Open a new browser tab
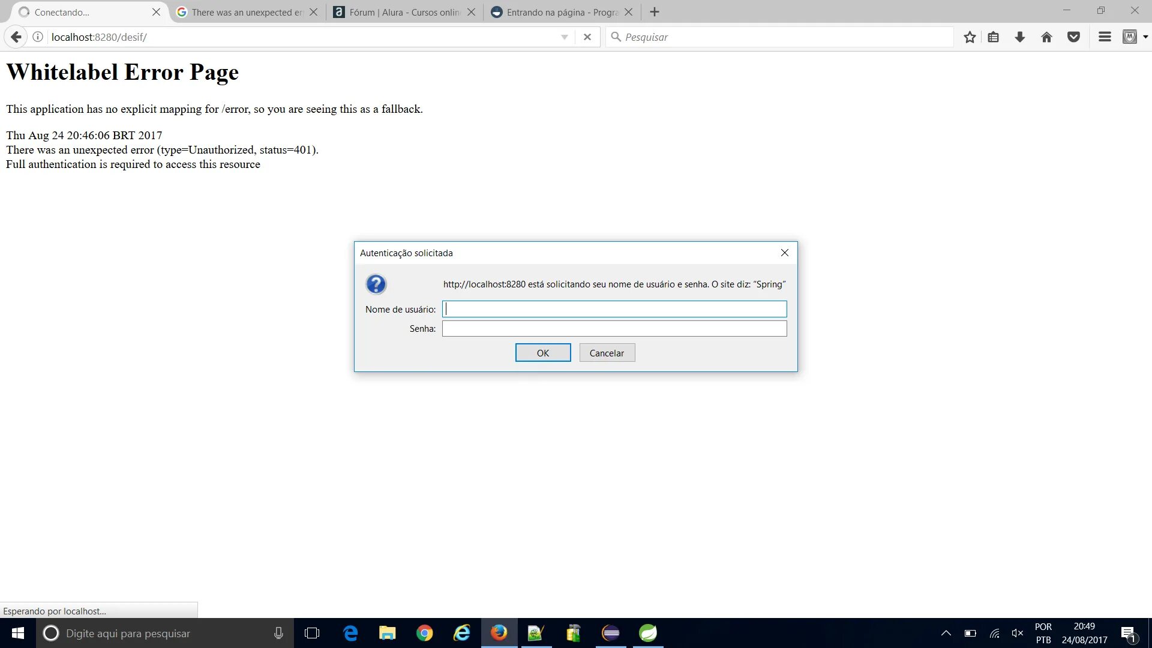Screen dimensions: 1152x648 pos(655,12)
